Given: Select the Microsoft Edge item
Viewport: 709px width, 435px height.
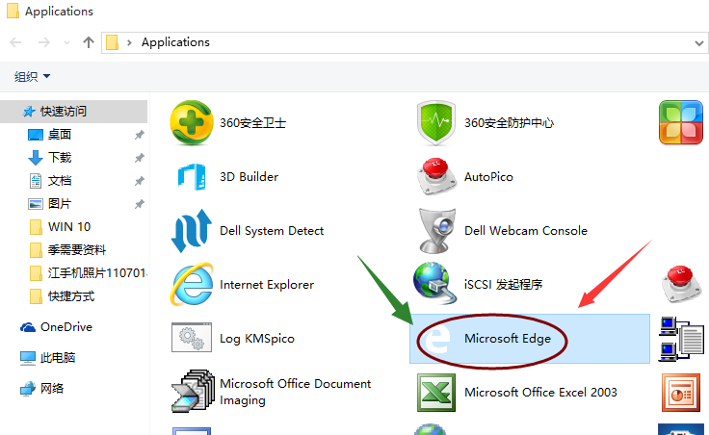Looking at the screenshot, I should (x=513, y=339).
